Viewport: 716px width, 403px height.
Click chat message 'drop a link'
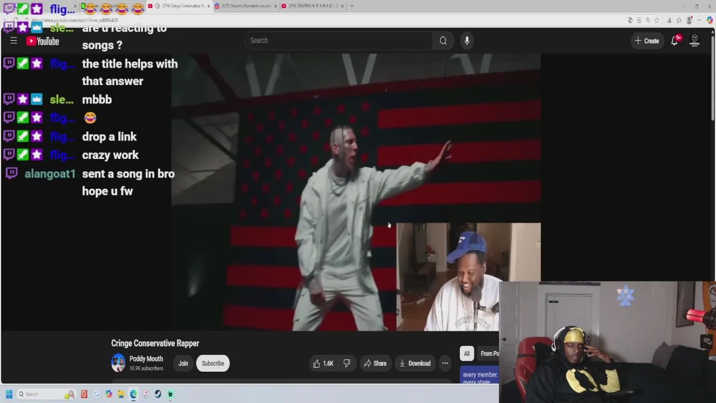click(x=109, y=137)
